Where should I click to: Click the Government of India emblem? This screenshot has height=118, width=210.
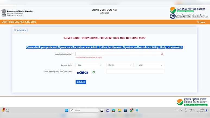(4, 13)
